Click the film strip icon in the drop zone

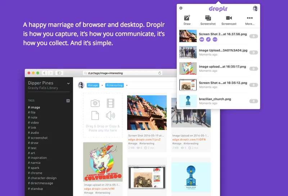pyautogui.click(x=111, y=103)
